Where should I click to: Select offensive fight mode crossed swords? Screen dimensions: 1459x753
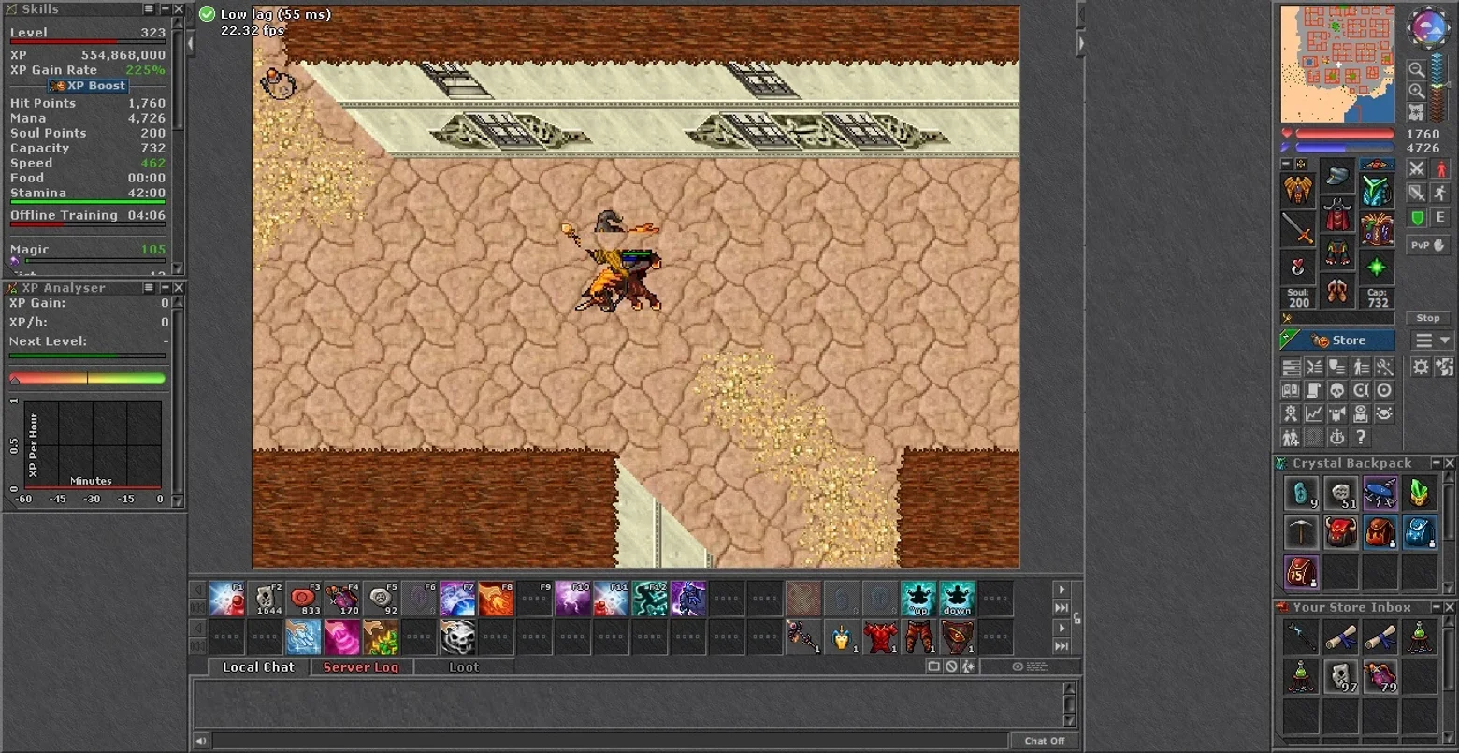pos(1417,168)
